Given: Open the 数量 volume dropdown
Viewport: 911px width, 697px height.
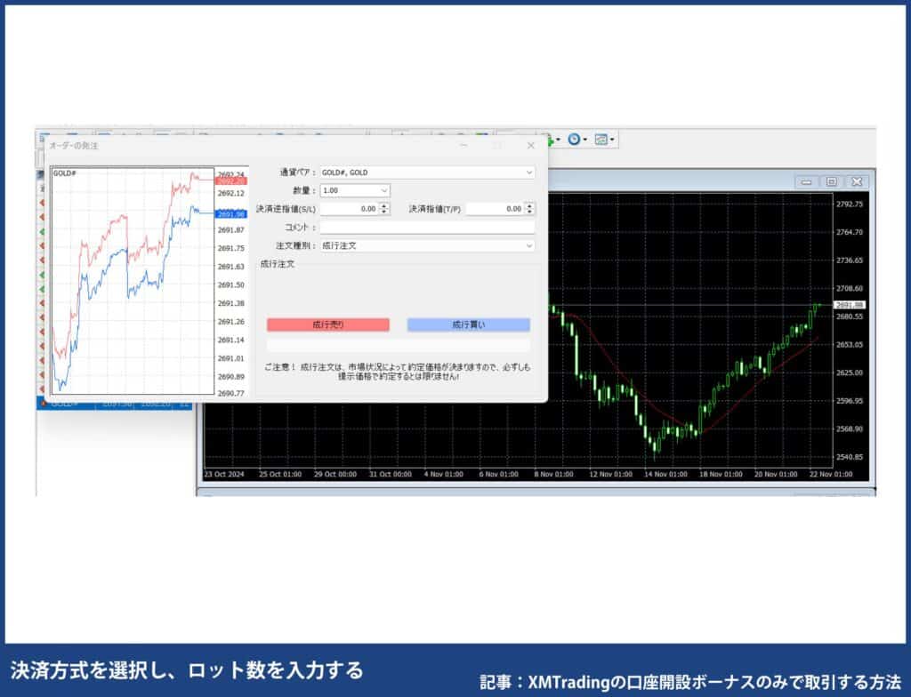Looking at the screenshot, I should tap(383, 190).
